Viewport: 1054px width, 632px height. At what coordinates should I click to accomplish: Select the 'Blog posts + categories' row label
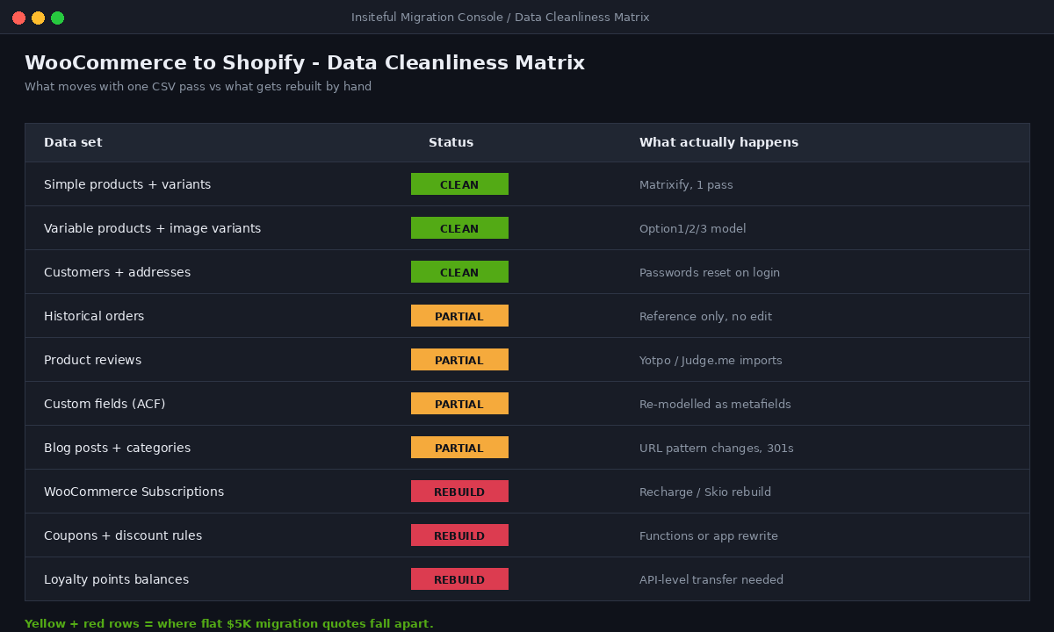[117, 448]
